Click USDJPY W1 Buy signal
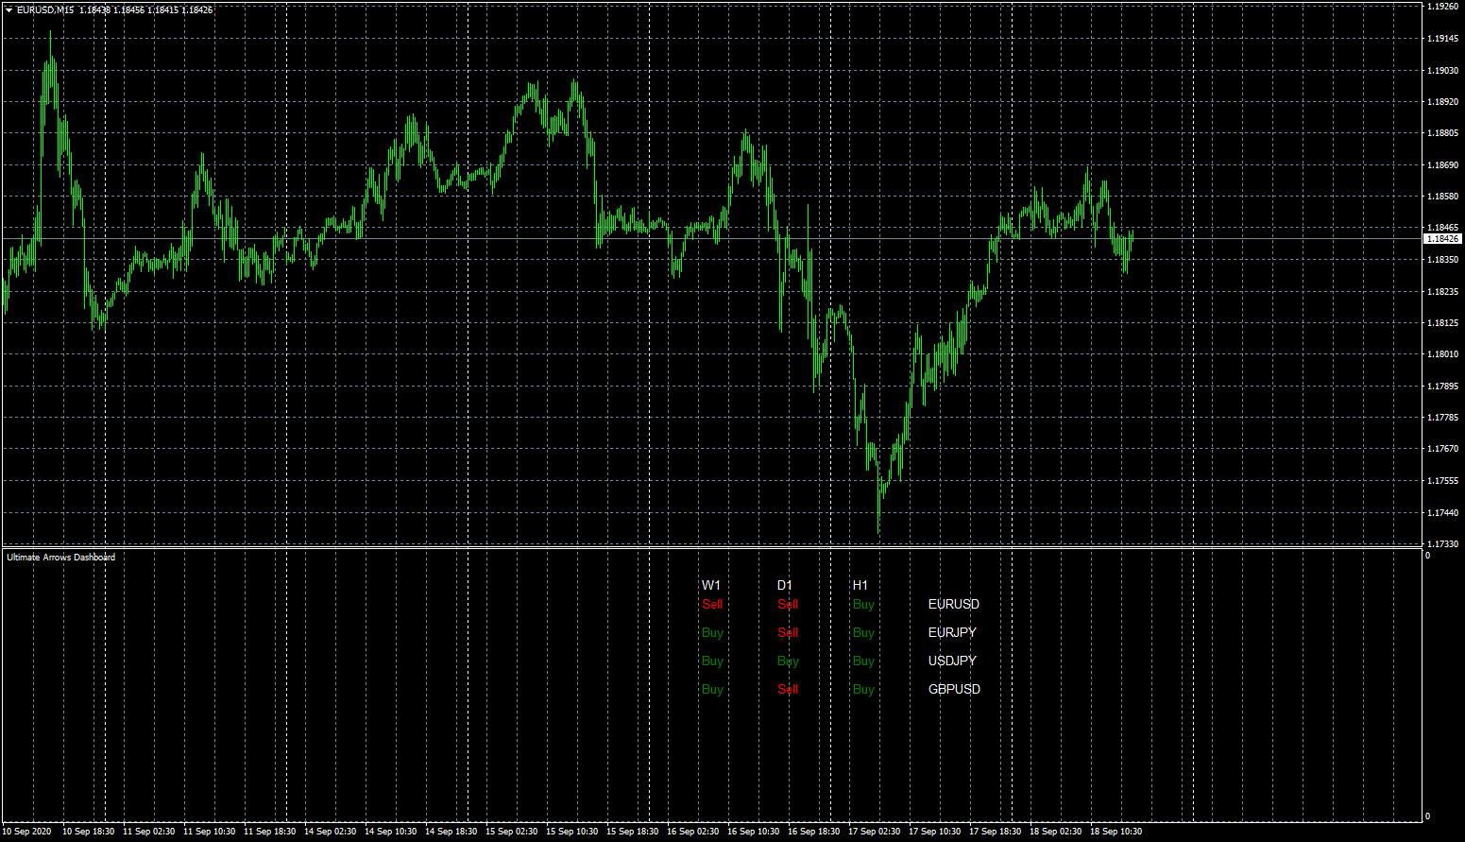1465x842 pixels. (x=712, y=661)
